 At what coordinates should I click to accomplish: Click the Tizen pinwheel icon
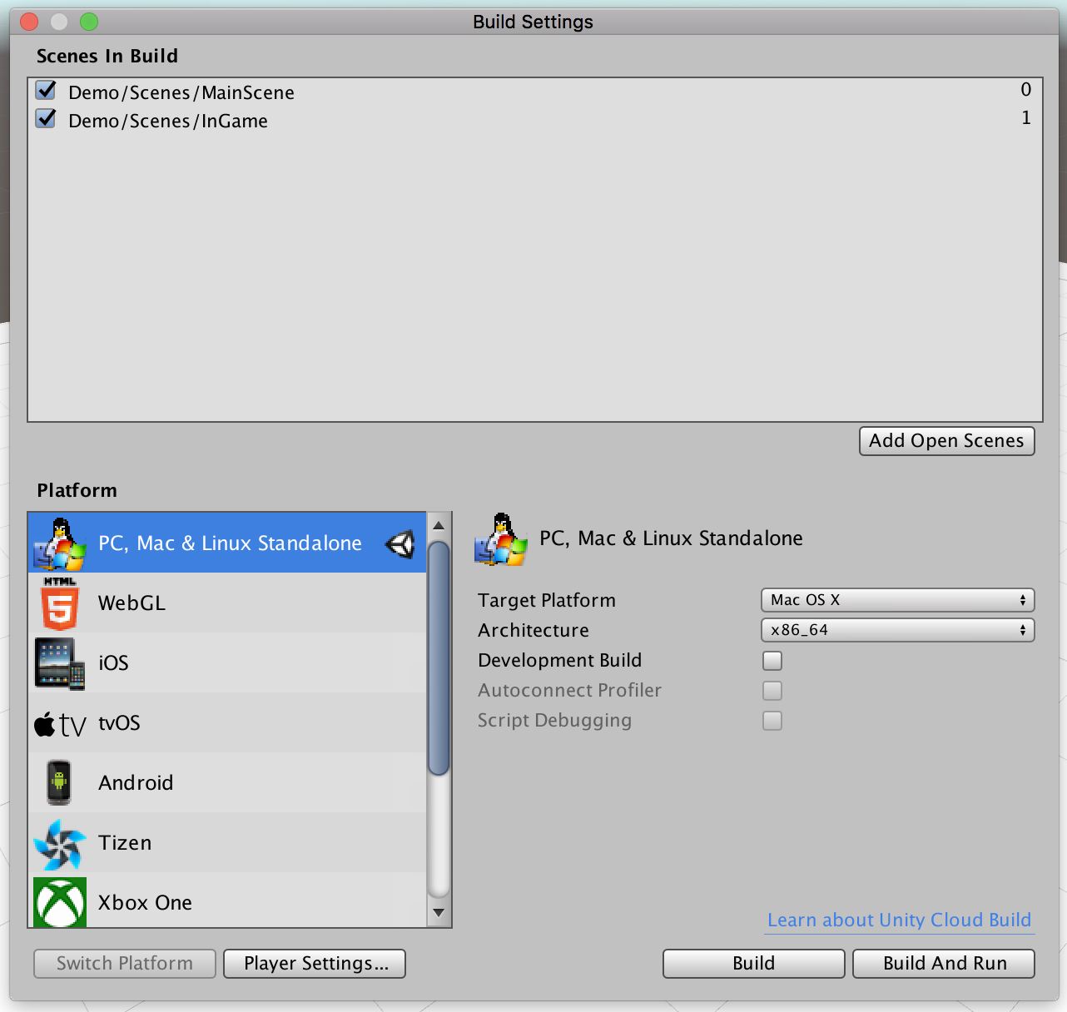pyautogui.click(x=60, y=844)
